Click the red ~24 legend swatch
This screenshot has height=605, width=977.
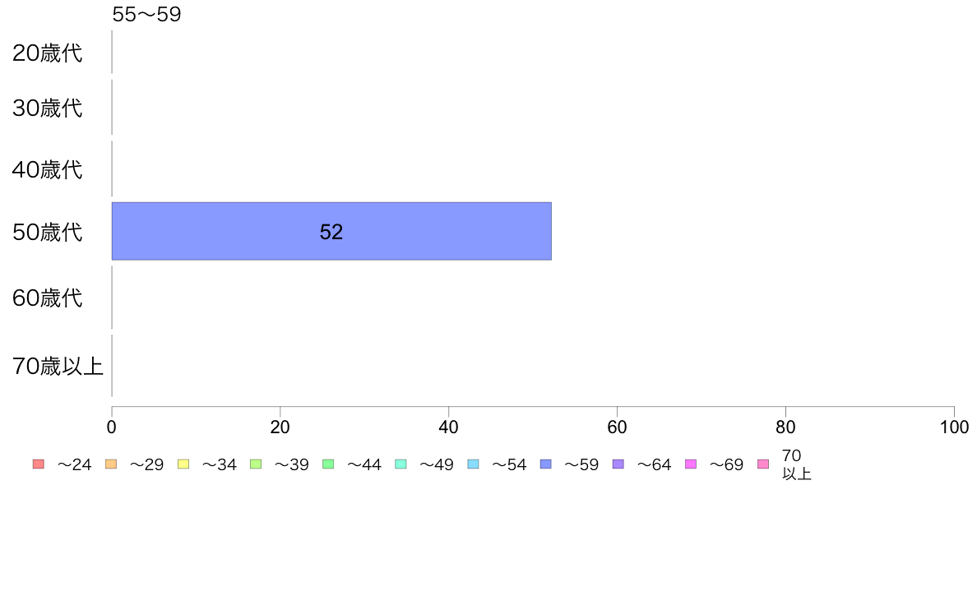39,464
